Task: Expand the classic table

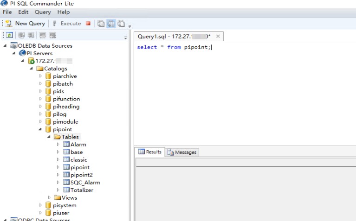Action: point(58,159)
